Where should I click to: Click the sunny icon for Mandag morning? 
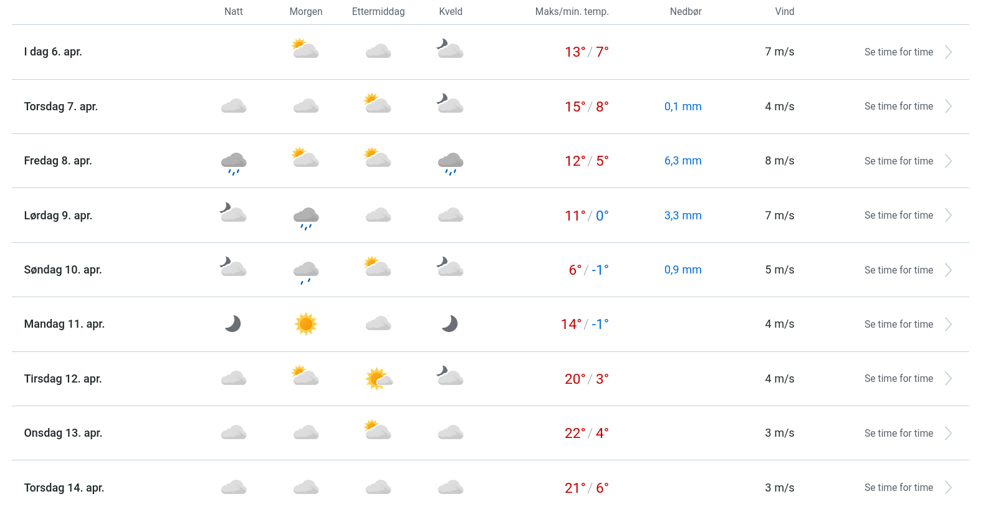[306, 324]
